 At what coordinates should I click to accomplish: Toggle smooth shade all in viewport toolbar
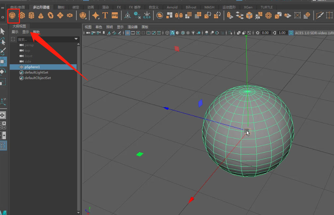click(172, 33)
